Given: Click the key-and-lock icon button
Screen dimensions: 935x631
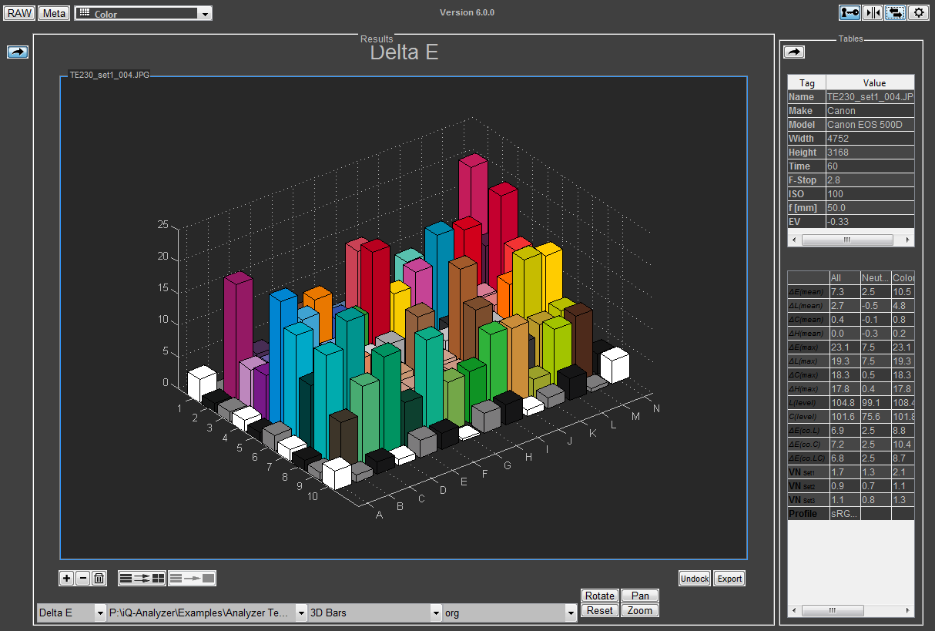Looking at the screenshot, I should coord(850,12).
